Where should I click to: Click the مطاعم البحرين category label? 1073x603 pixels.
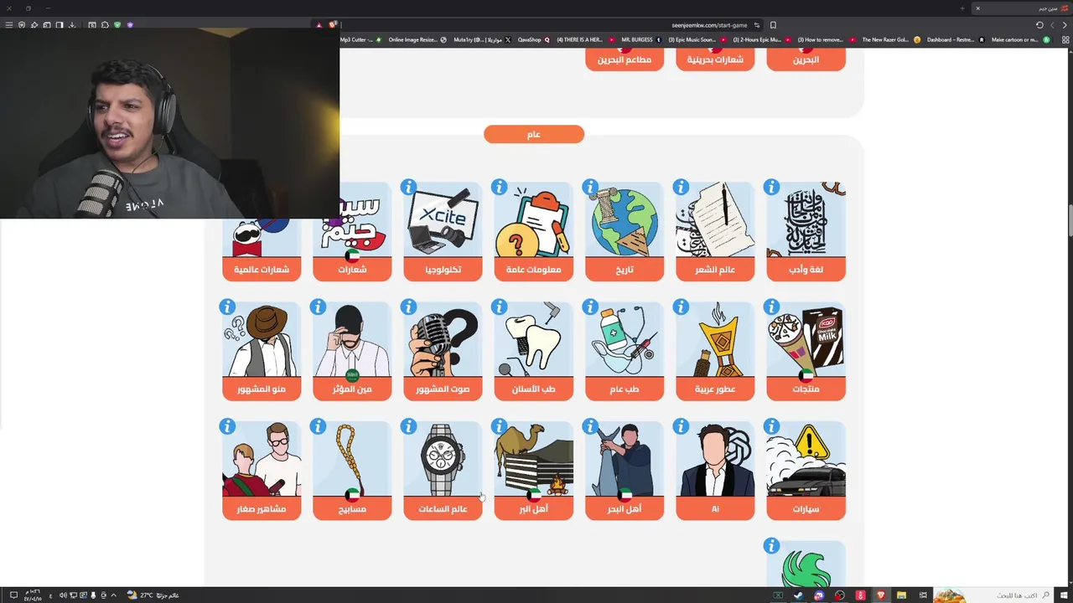point(625,59)
